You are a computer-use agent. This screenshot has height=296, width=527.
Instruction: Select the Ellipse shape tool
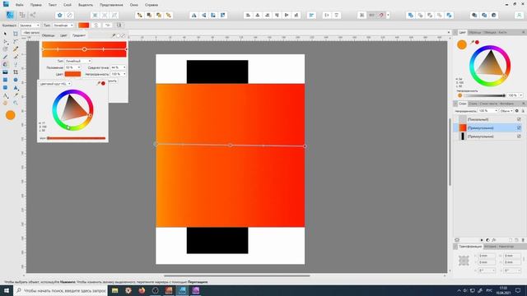point(16,80)
